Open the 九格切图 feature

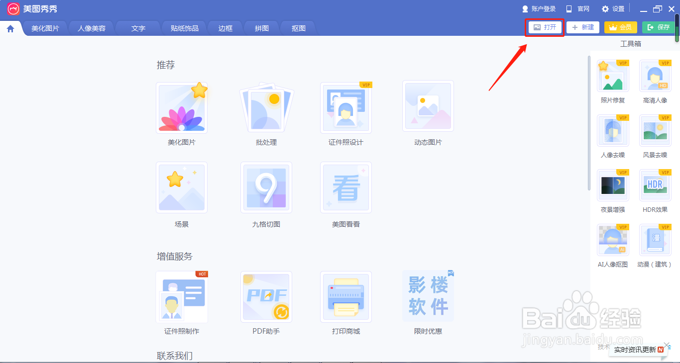[266, 187]
